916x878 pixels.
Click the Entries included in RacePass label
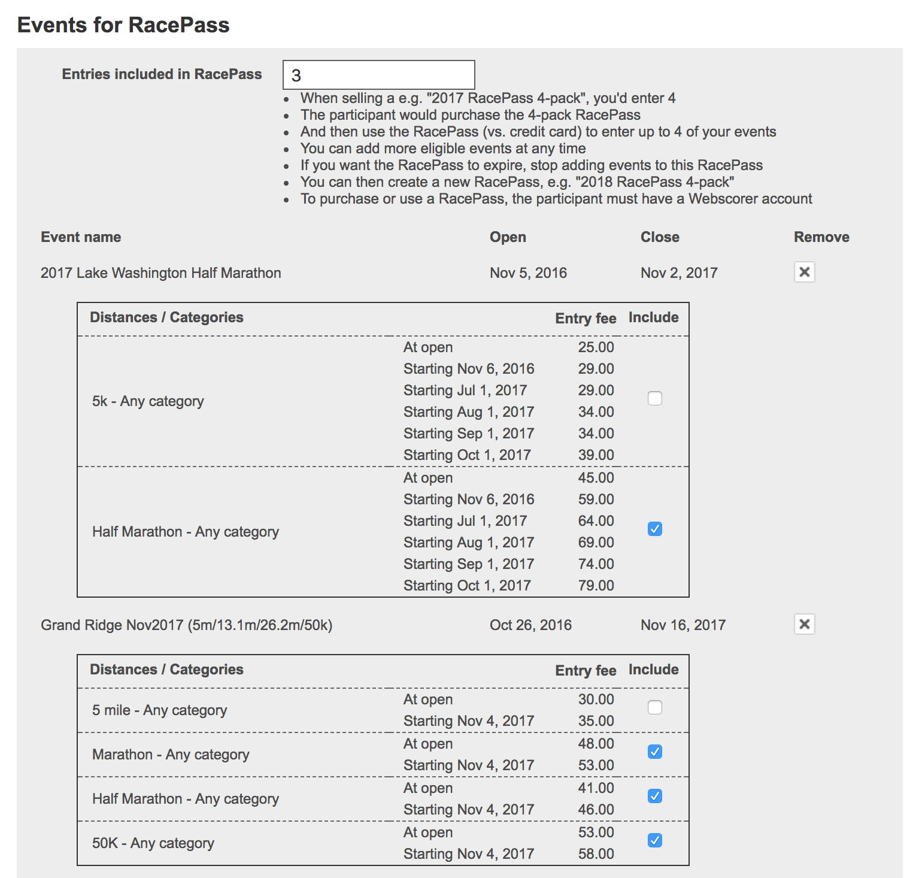(162, 74)
